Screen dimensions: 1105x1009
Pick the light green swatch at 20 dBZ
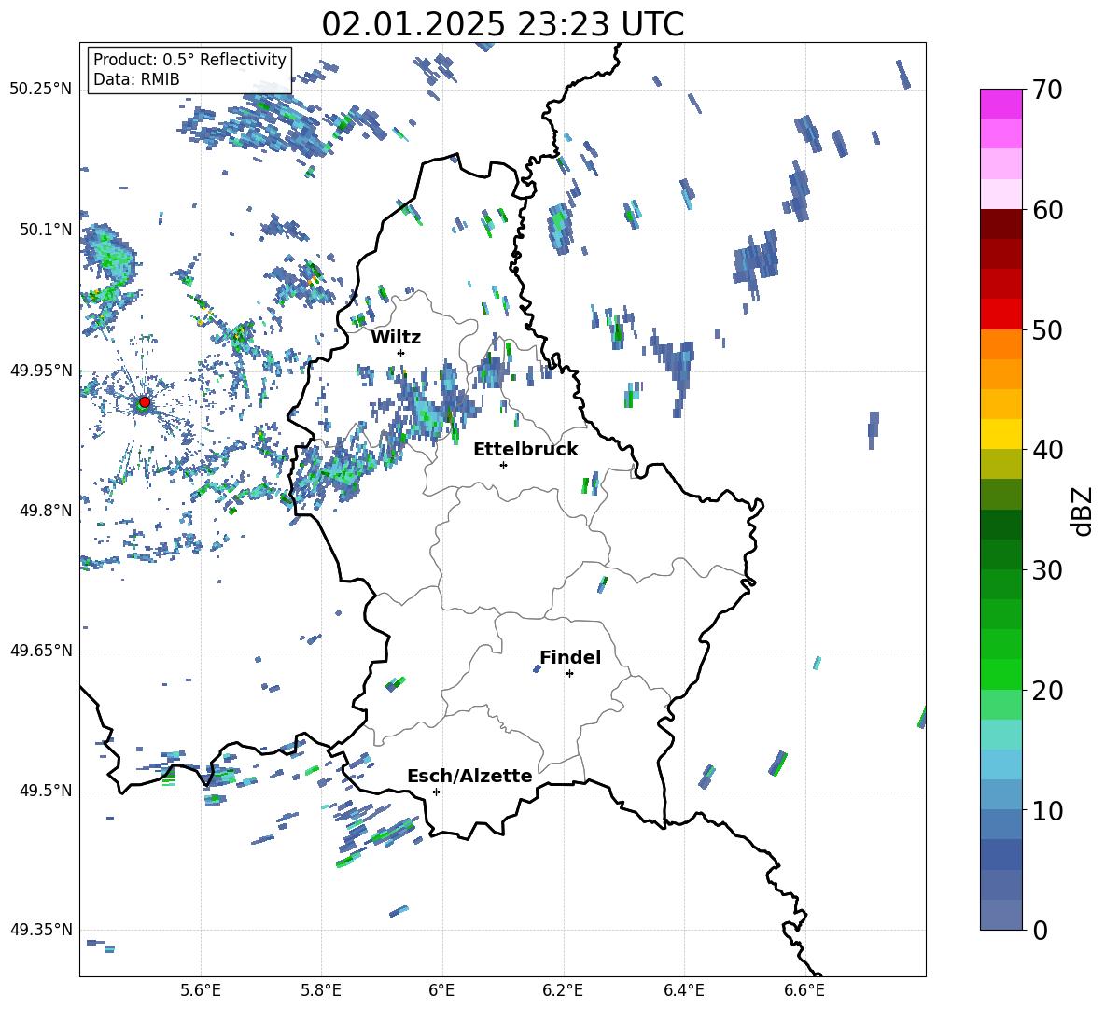1001,705
